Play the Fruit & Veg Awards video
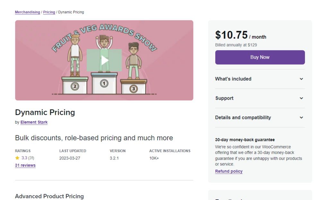 [x=104, y=60]
